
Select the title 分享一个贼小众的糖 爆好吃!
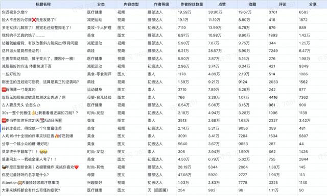pyautogui.click(x=26, y=144)
